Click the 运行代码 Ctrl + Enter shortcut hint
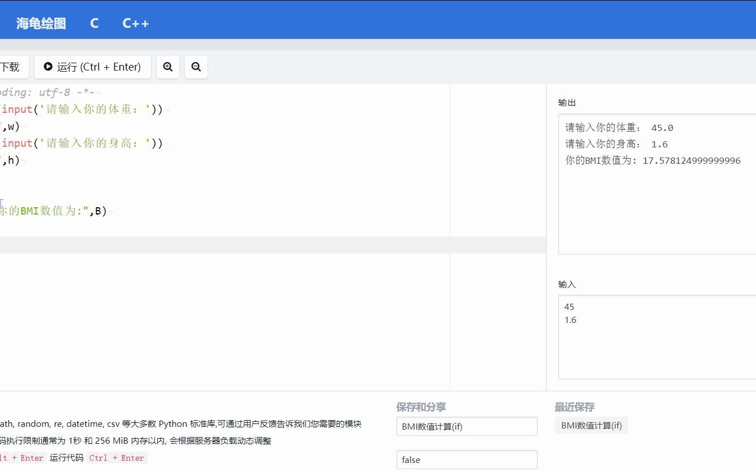756x472 pixels. [98, 458]
